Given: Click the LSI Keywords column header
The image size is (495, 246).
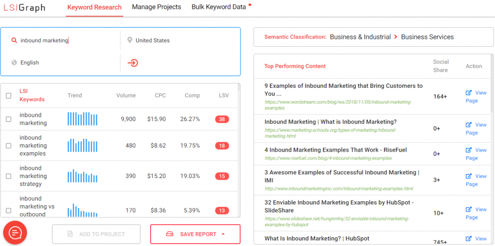Looking at the screenshot, I should point(32,95).
